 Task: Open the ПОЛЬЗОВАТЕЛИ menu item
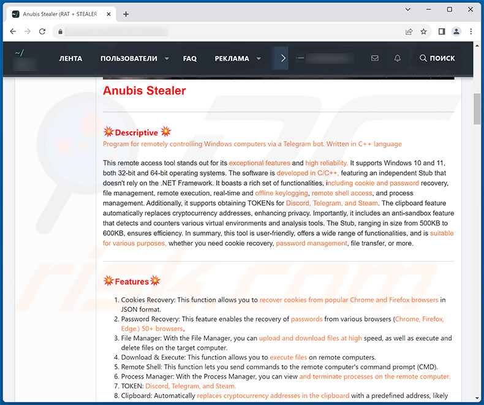[129, 59]
